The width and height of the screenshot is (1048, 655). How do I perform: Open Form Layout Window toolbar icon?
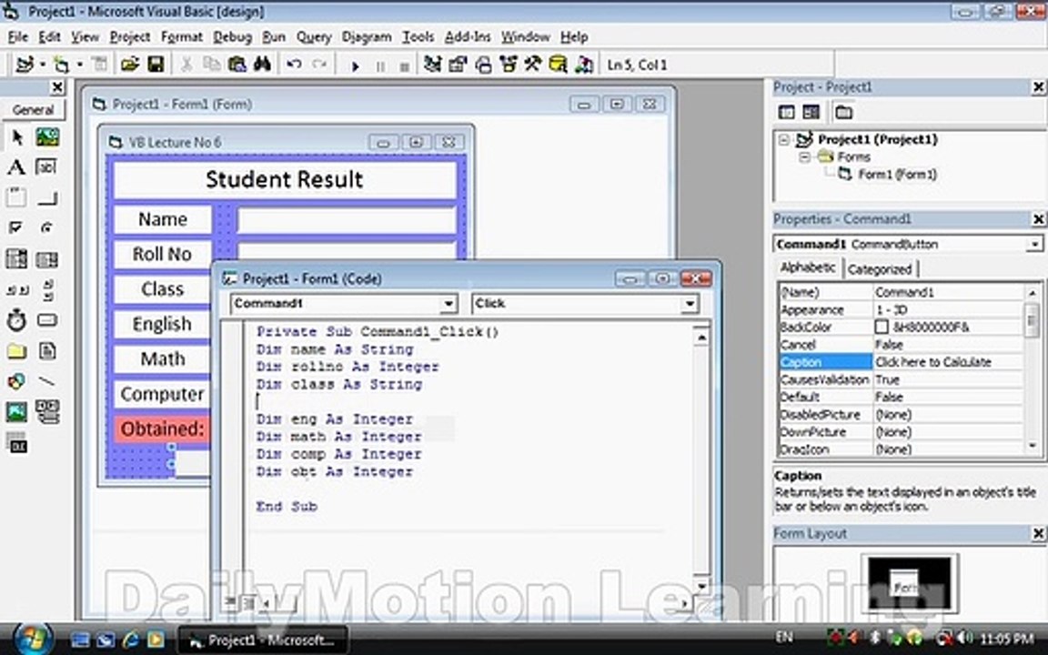pos(483,65)
